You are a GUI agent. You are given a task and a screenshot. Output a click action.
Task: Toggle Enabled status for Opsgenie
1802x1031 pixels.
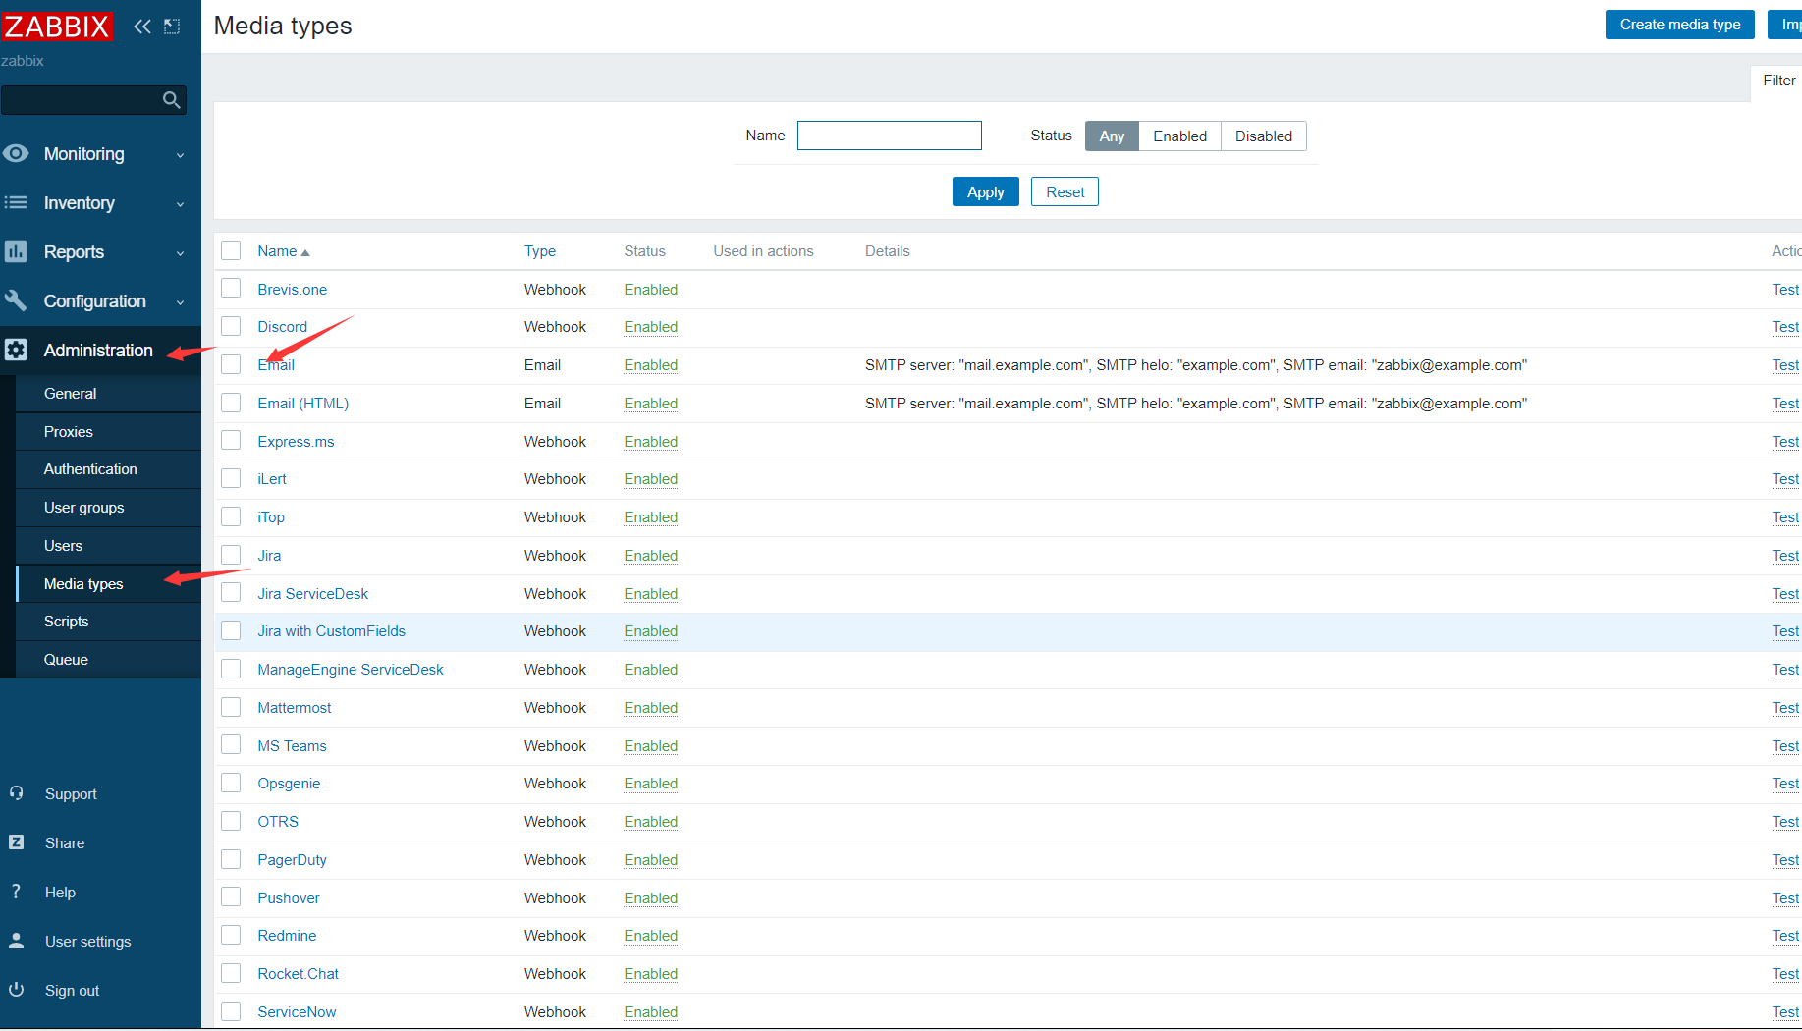650,783
